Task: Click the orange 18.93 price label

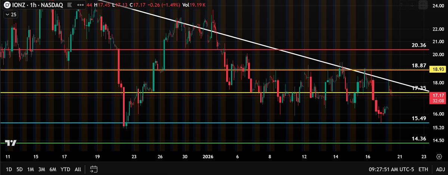Action: click(437, 69)
